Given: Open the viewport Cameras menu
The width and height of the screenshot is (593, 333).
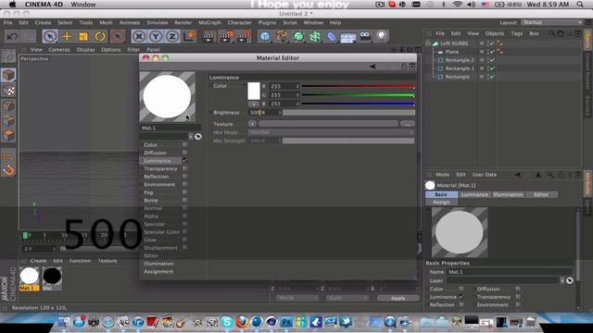Looking at the screenshot, I should (59, 49).
